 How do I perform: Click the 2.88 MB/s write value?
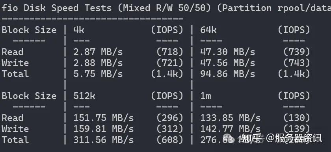pos(98,63)
